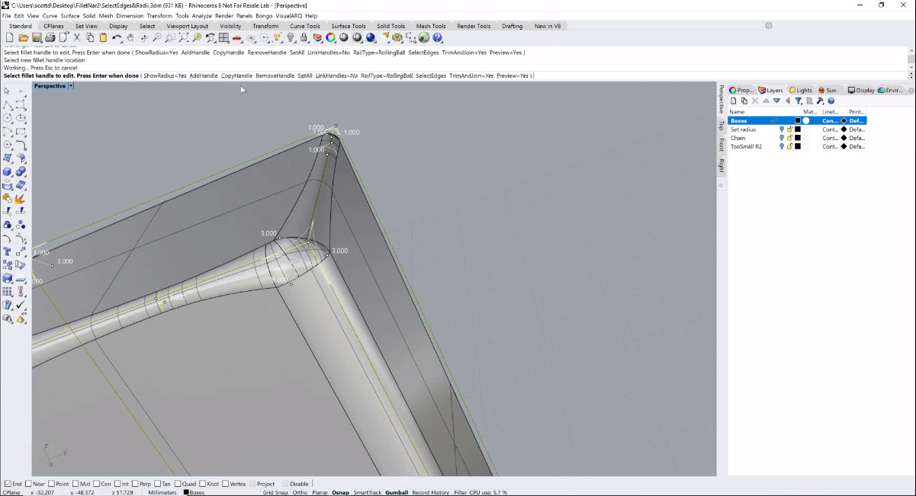
Task: Enable the Near osnap checkbox
Action: click(28, 484)
